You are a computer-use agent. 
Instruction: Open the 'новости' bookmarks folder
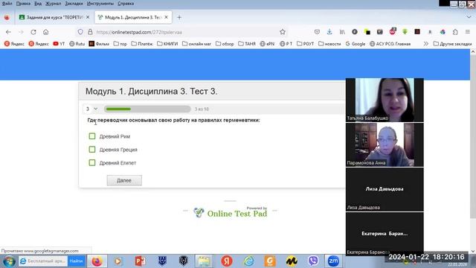(x=329, y=44)
